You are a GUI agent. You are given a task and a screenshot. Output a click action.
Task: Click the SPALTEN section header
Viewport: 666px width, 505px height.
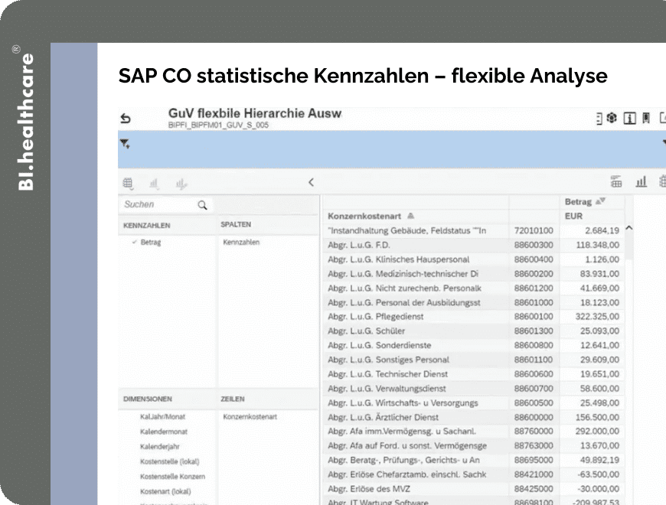click(x=236, y=224)
